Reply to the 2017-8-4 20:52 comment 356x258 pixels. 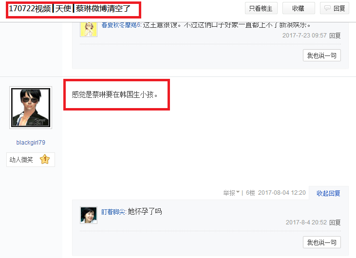coord(335,222)
